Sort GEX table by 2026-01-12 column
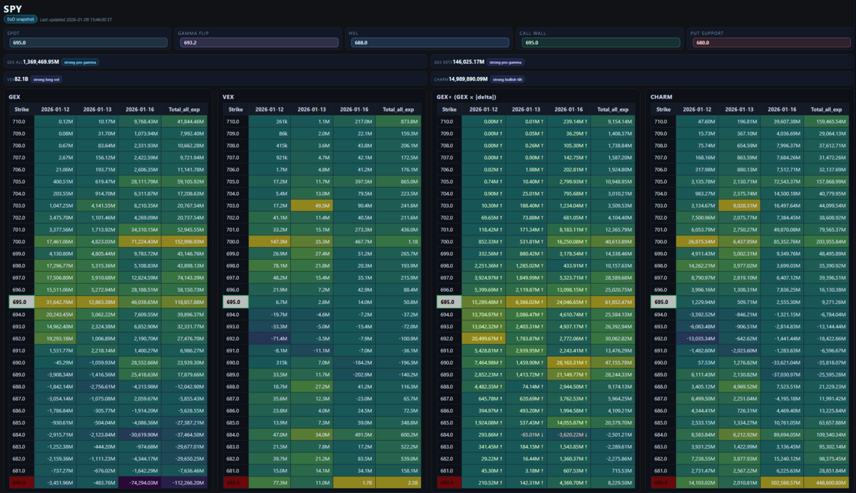Screen dimensions: 856x493 (55, 109)
